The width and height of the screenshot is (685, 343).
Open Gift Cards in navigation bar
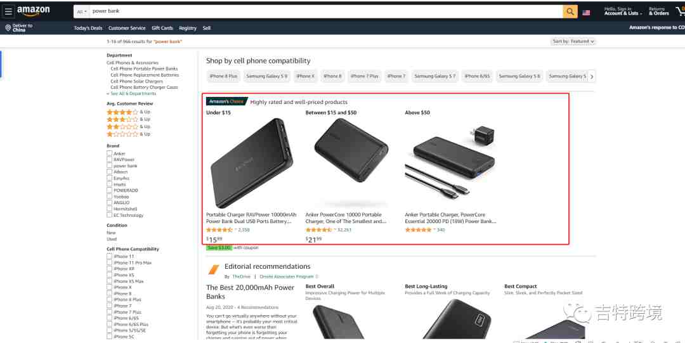pos(162,28)
